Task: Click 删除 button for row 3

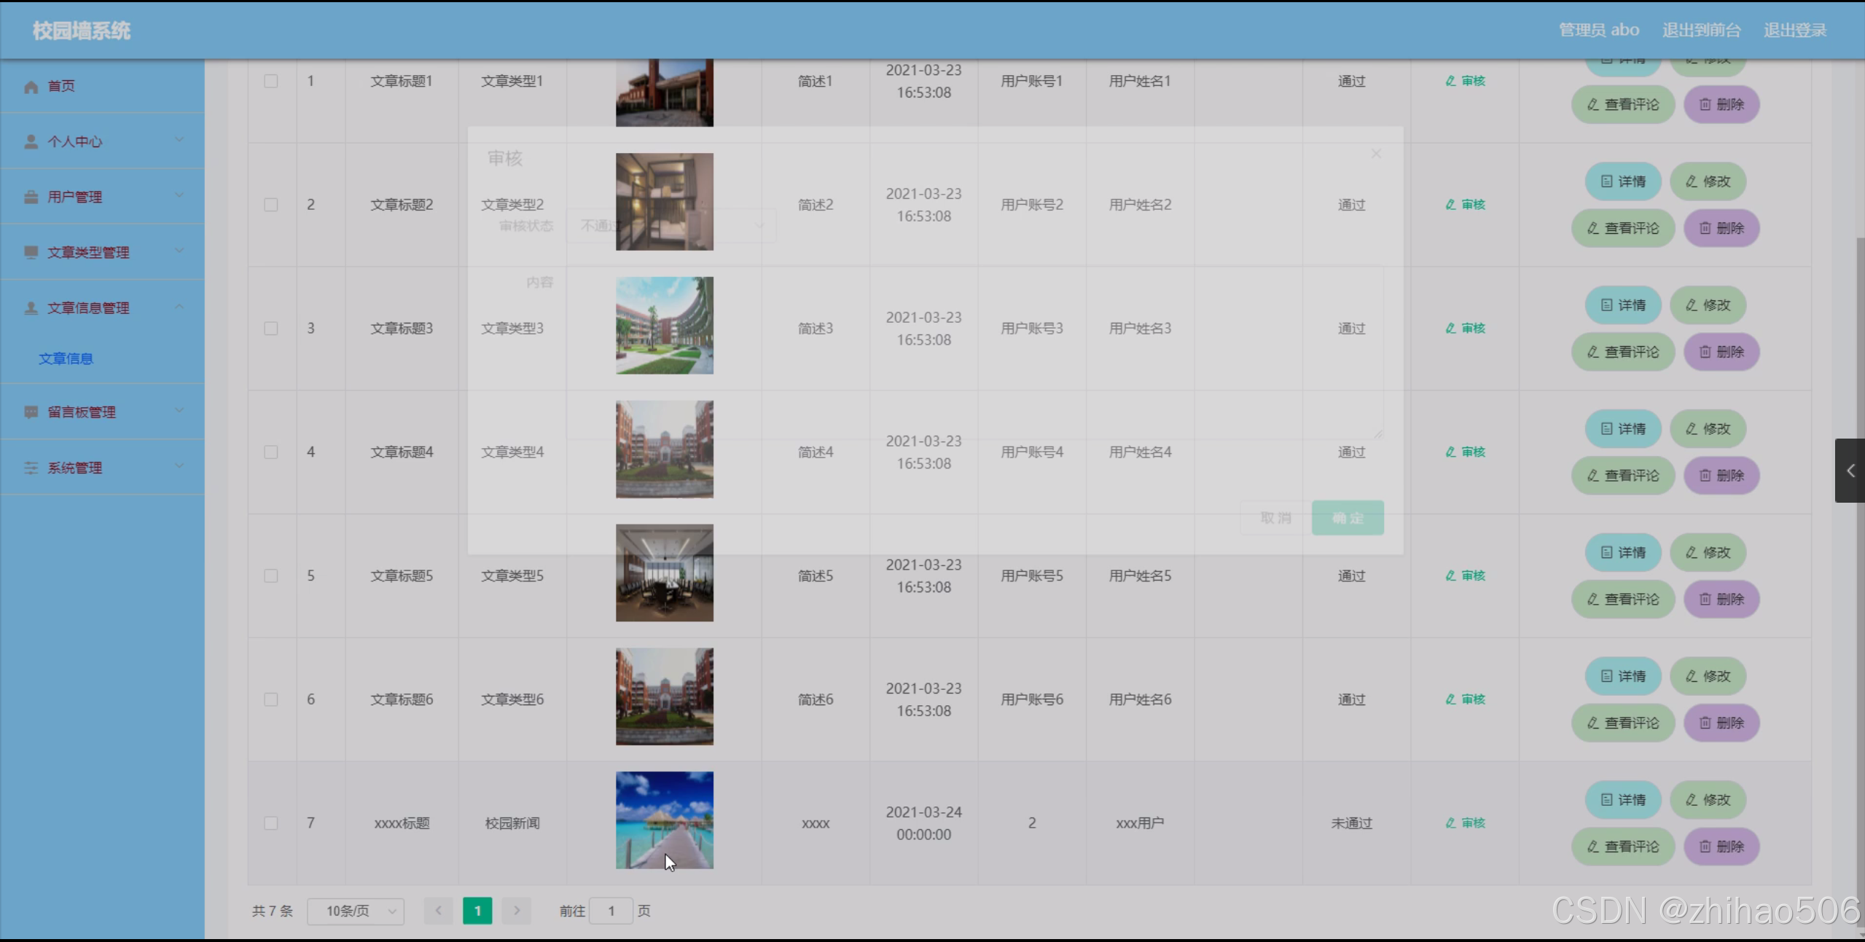Action: [x=1721, y=352]
